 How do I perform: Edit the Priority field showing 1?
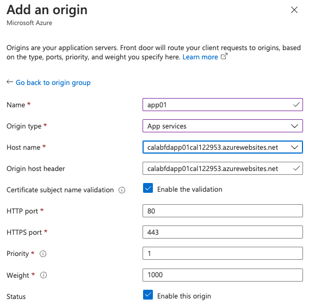click(x=223, y=253)
